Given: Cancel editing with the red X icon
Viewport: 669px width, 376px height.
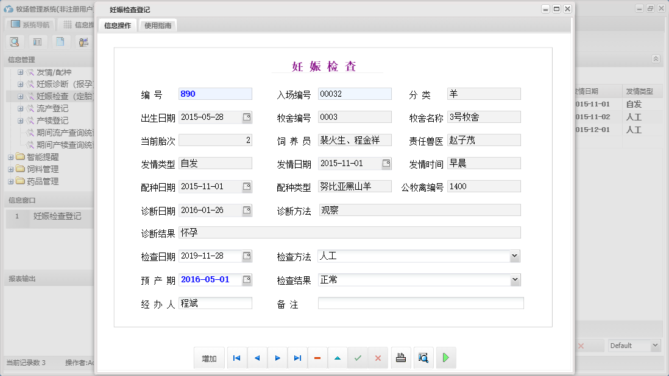Looking at the screenshot, I should pos(378,358).
